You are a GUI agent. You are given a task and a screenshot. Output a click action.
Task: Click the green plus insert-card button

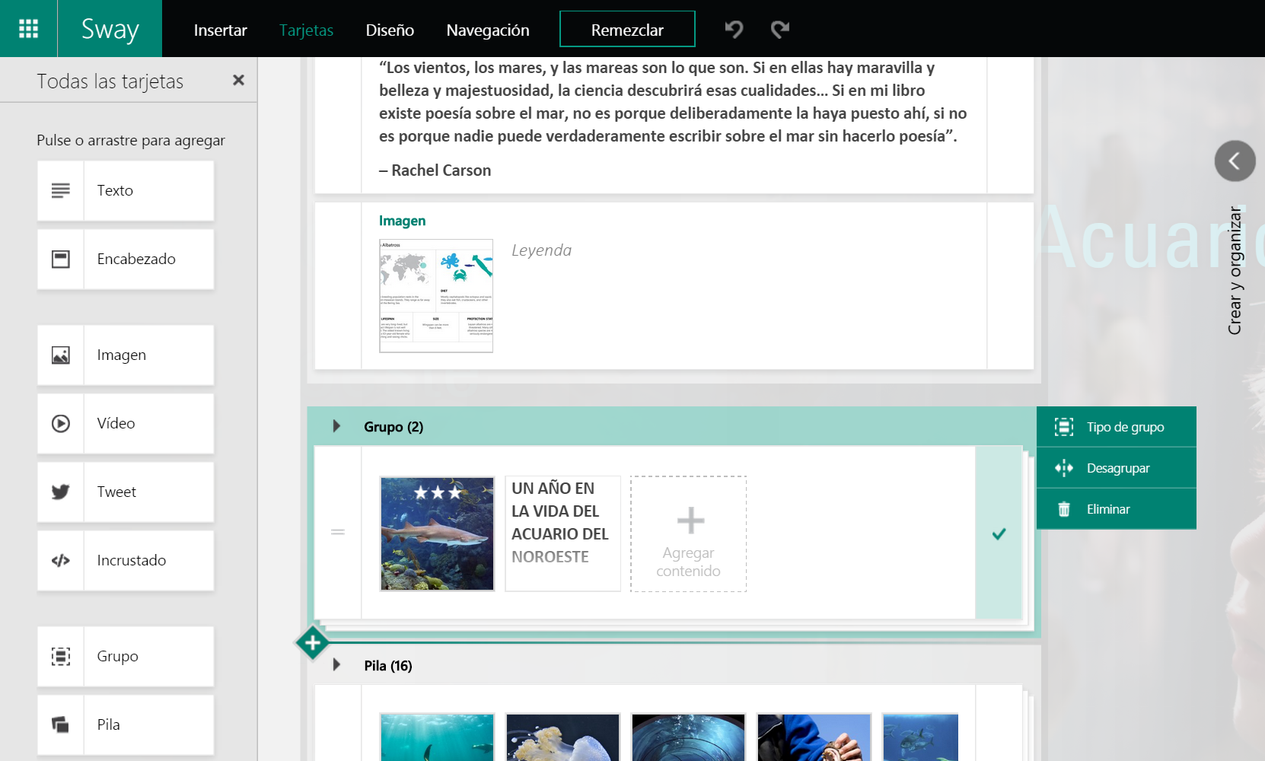tap(312, 643)
